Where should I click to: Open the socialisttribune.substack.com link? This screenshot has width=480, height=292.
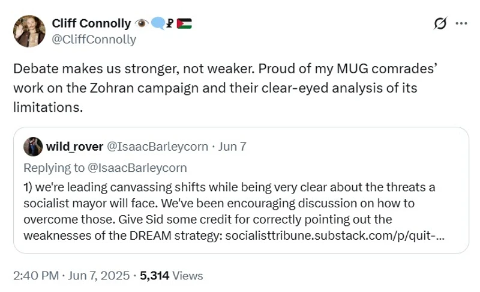click(x=335, y=234)
